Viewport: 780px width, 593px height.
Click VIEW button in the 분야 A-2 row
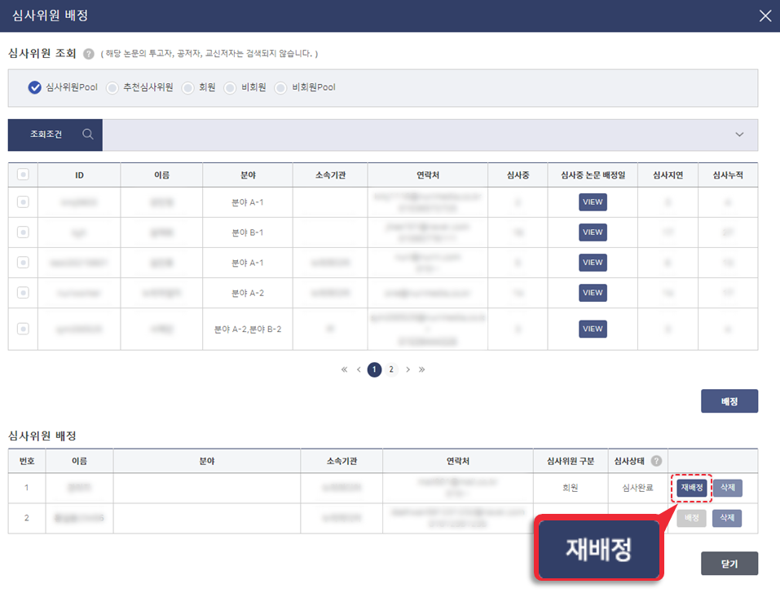pos(593,293)
